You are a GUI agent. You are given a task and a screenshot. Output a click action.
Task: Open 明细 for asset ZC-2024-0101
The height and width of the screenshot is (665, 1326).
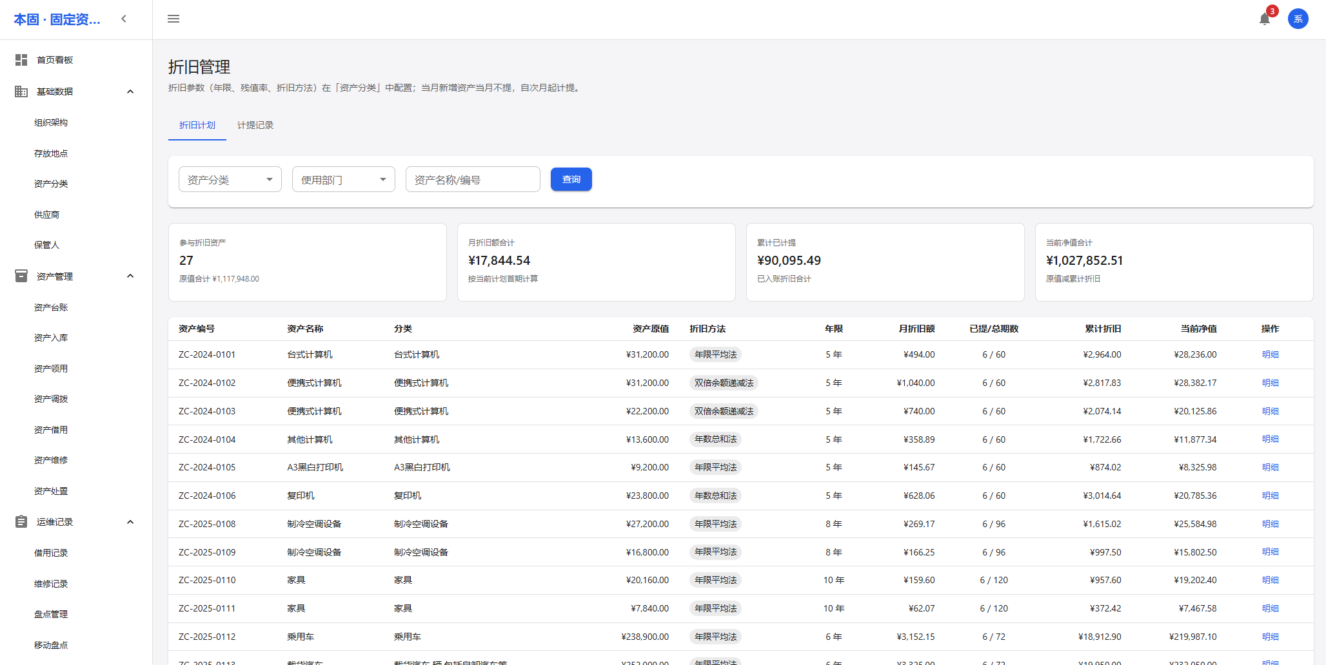click(1270, 354)
